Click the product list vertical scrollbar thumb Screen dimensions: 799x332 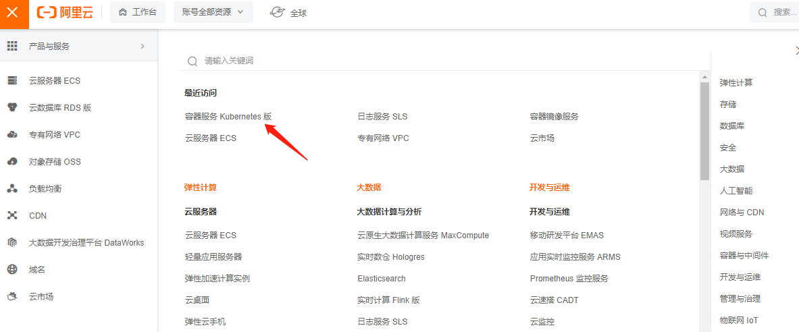tap(704, 132)
